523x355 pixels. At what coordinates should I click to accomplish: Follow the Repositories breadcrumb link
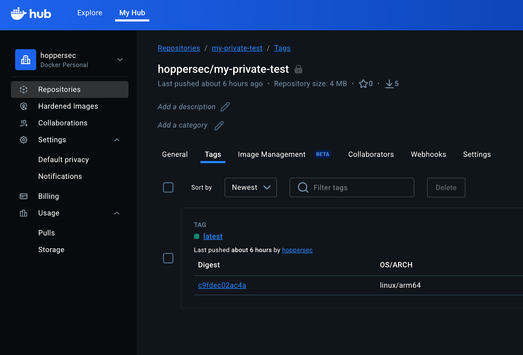click(x=179, y=48)
